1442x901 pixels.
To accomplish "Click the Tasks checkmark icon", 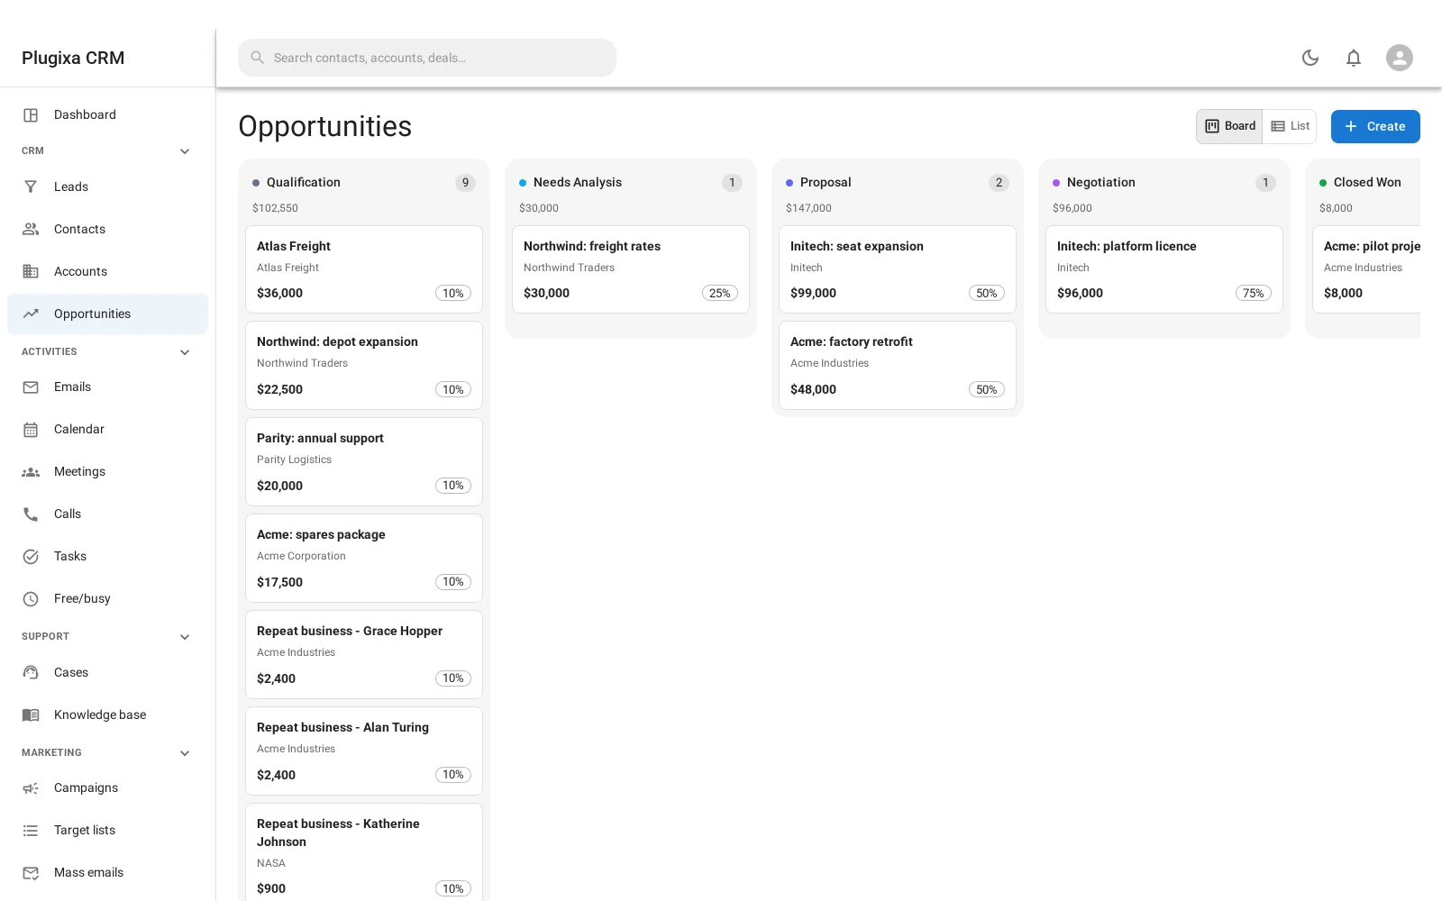I will click(x=31, y=557).
